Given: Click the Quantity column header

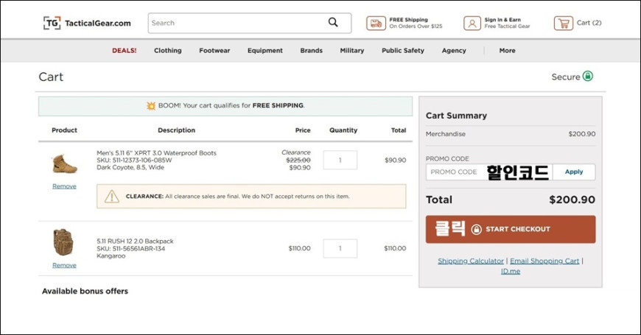Looking at the screenshot, I should click(x=343, y=130).
